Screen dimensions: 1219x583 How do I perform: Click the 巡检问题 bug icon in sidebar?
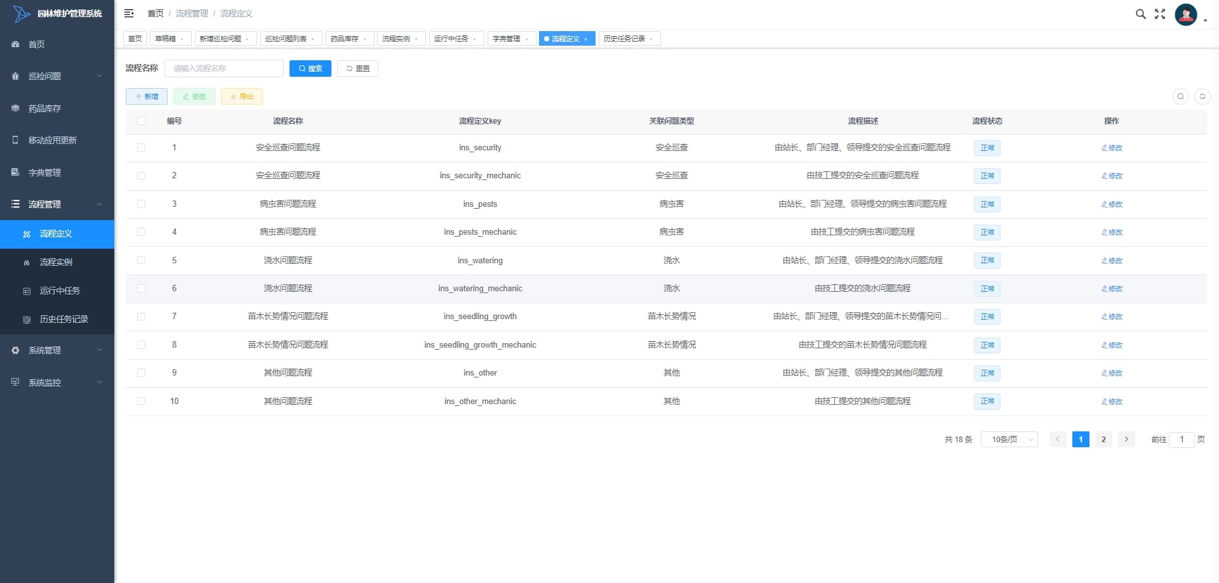tap(15, 76)
